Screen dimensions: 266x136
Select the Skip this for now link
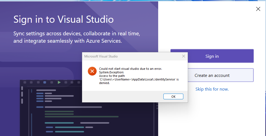pos(212,89)
